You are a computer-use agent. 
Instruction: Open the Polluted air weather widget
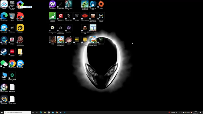point(173,112)
